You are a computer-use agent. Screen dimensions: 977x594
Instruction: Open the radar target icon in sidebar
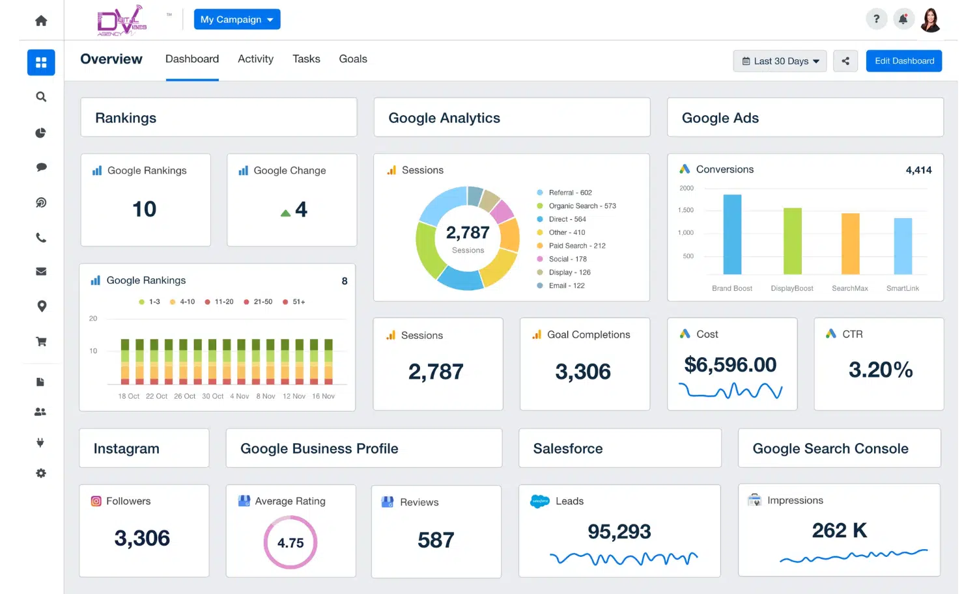point(41,202)
